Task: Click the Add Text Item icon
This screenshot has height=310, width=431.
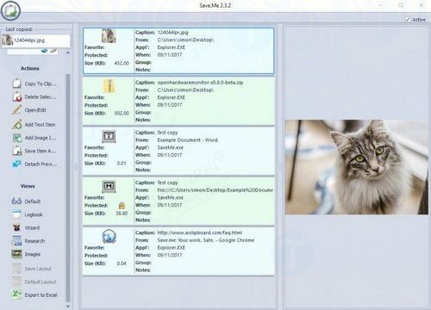Action: [x=17, y=124]
